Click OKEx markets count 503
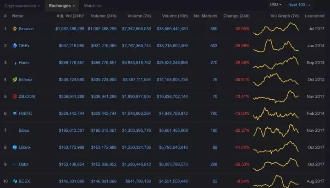Image resolution: width=330 pixels, height=188 pixels. [x=214, y=46]
